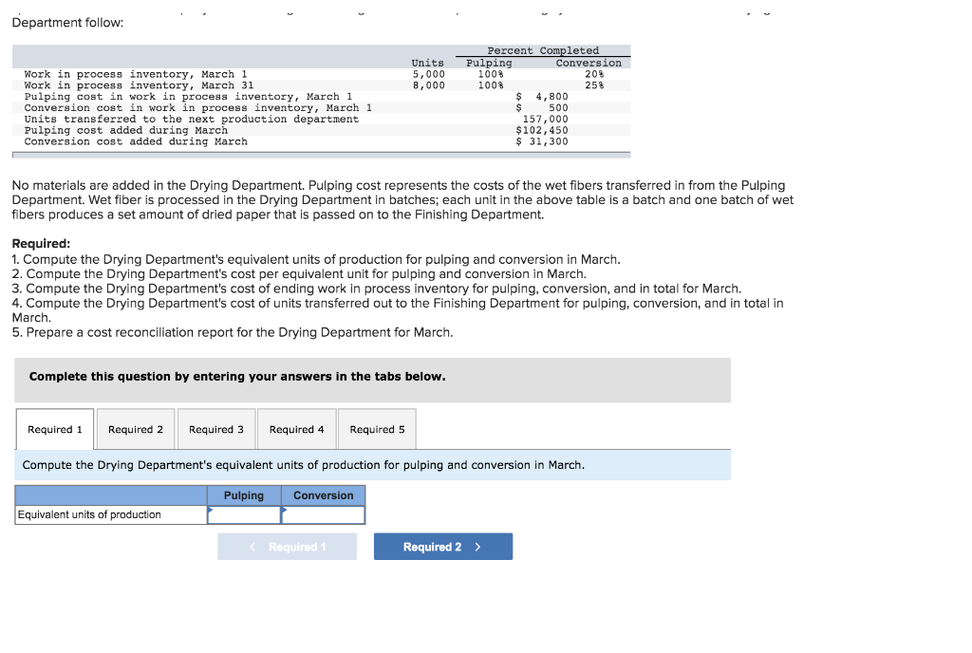Select the 'Equivalent units of production' row label
This screenshot has width=972, height=653.
tap(89, 514)
